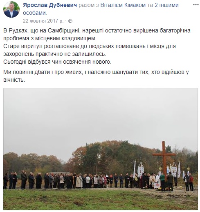Click the globe public-privacy icon

70,21
